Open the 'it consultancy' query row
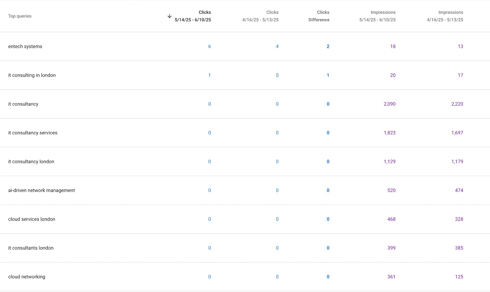The width and height of the screenshot is (490, 292). 23,104
